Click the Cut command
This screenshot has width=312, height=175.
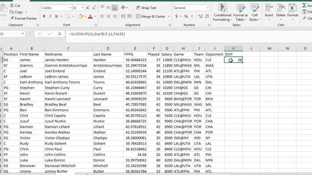(15, 5)
